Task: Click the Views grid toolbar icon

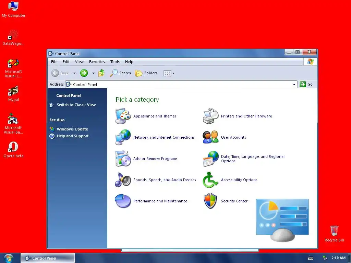Action: pyautogui.click(x=167, y=73)
